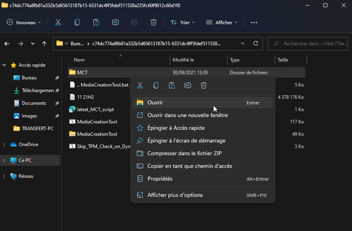This screenshot has height=231, width=352.
Task: Open the Nouveau dropdown
Action: tap(23, 22)
